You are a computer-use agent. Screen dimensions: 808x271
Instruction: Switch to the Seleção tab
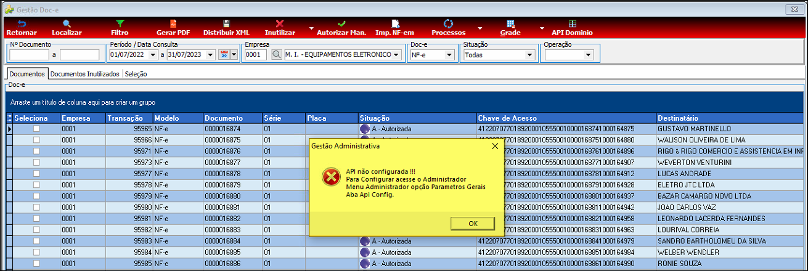tap(136, 74)
